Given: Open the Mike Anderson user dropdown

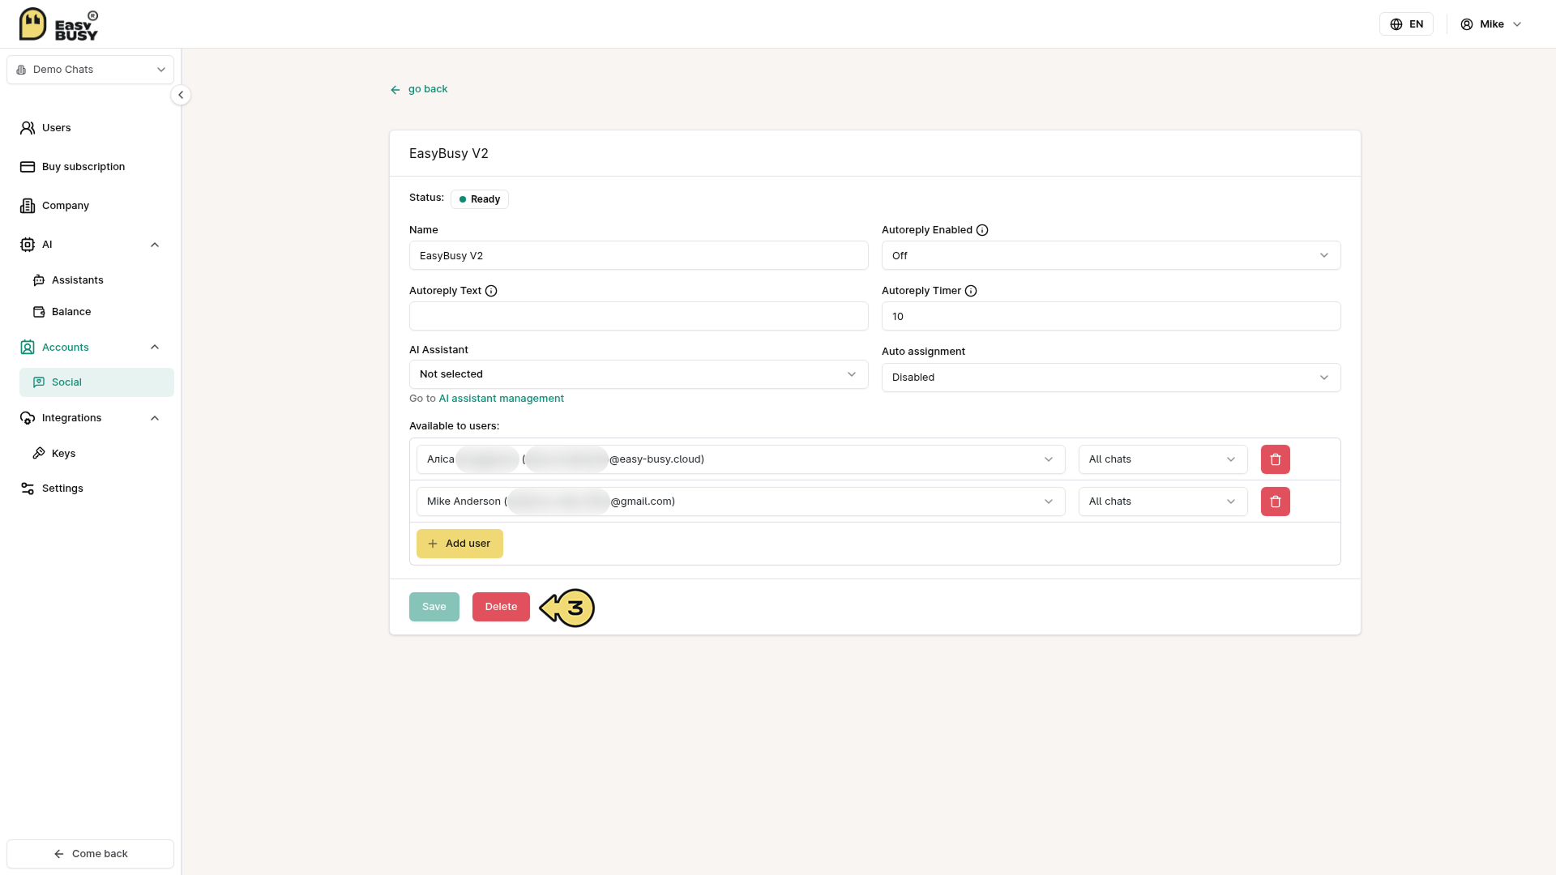Looking at the screenshot, I should point(741,502).
